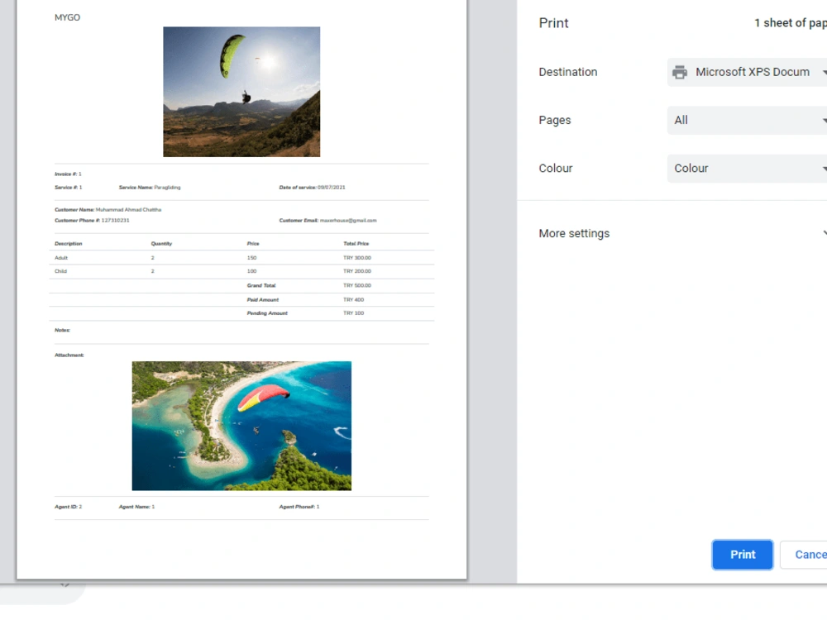This screenshot has height=620, width=827.
Task: Click the Paid Amount label
Action: [263, 299]
